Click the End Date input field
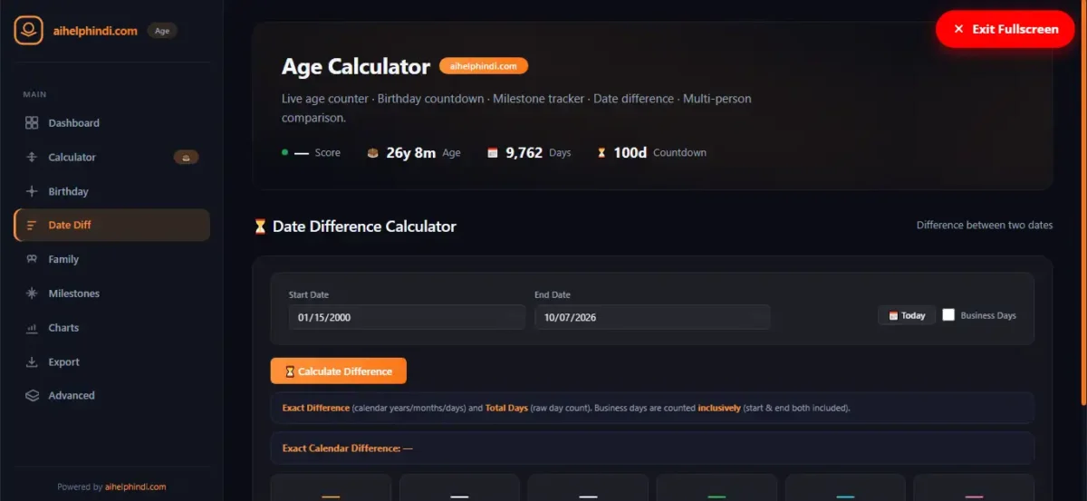Screen dimensions: 1087x501 click(x=652, y=317)
